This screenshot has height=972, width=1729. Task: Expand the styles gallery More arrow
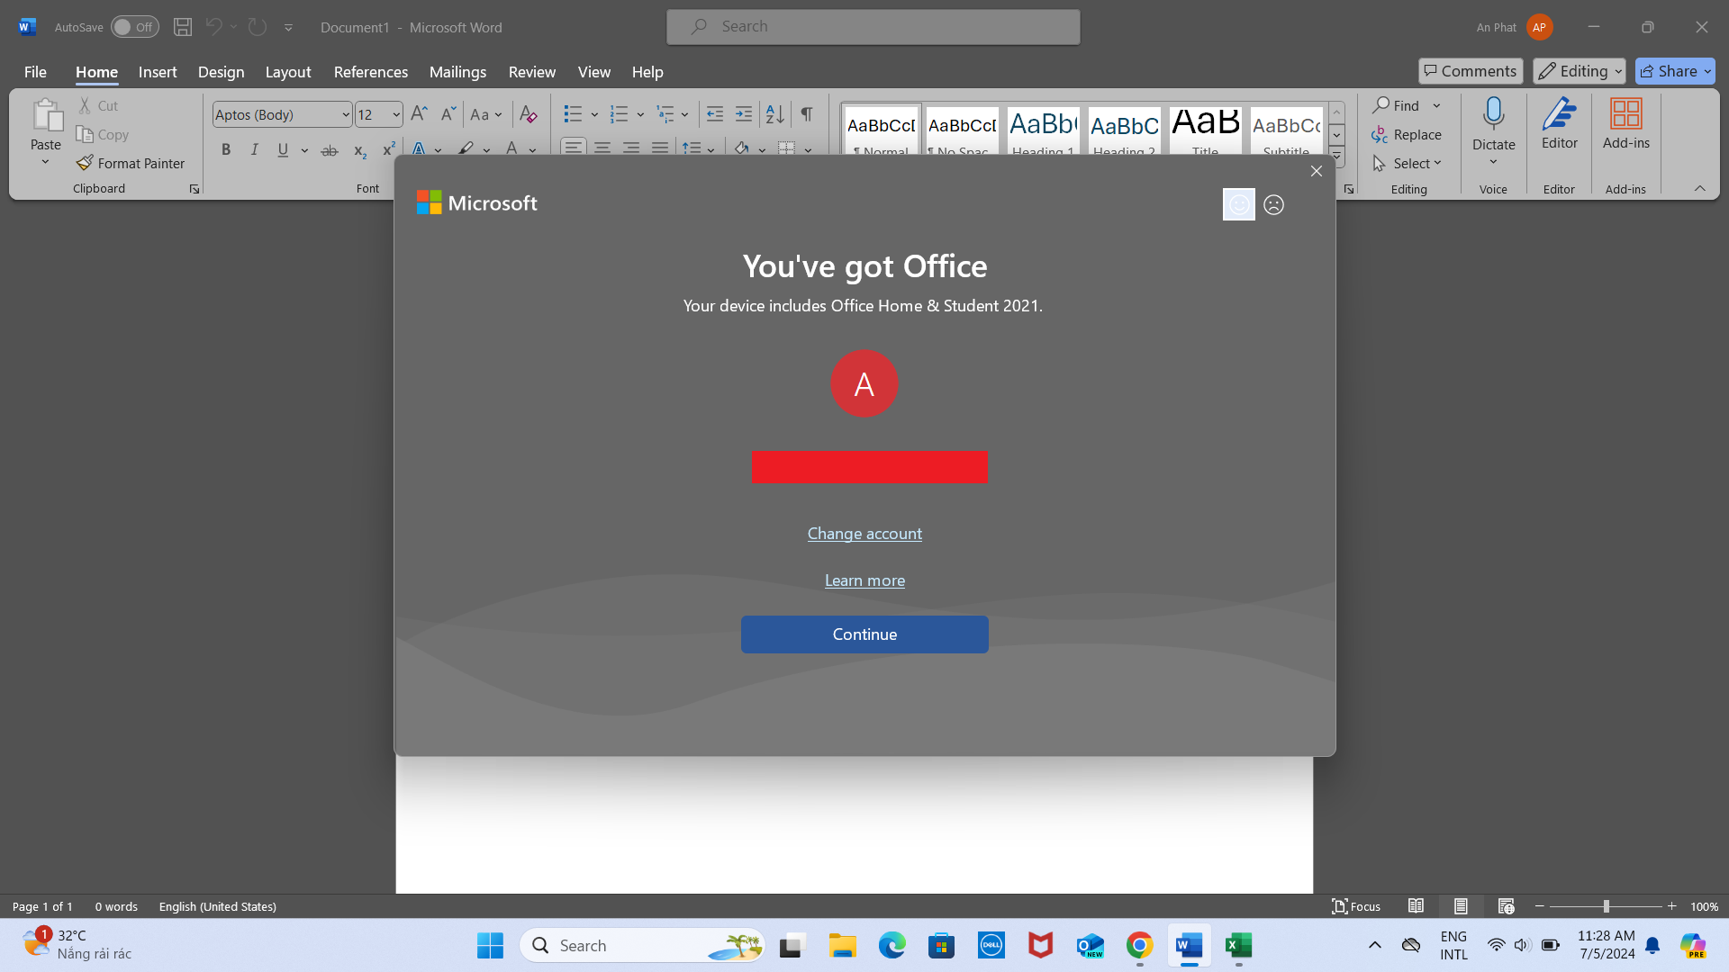point(1336,157)
